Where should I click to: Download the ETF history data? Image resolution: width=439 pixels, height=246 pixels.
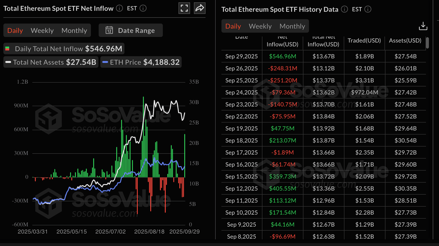(x=423, y=26)
